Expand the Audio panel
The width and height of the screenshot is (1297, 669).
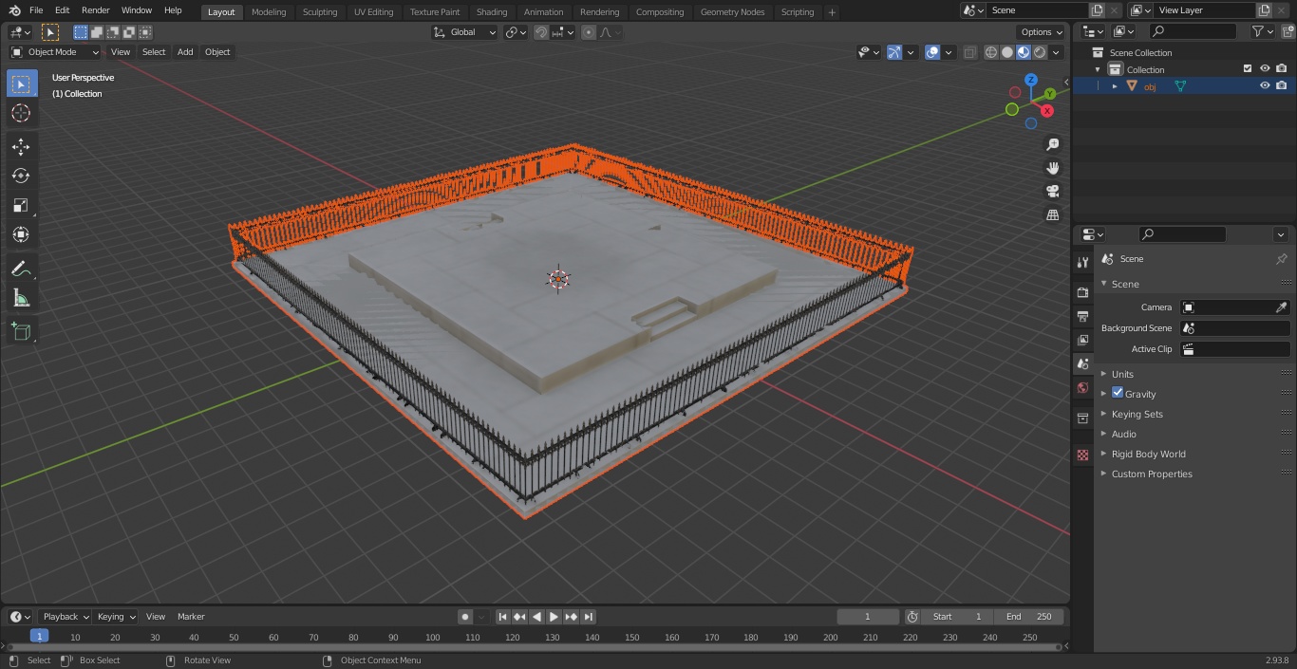[1124, 434]
